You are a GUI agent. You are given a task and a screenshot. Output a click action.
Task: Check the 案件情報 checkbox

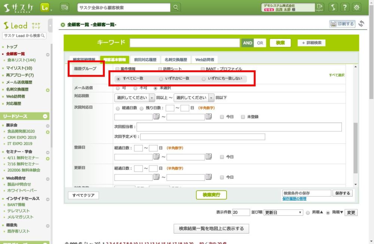pos(117,69)
